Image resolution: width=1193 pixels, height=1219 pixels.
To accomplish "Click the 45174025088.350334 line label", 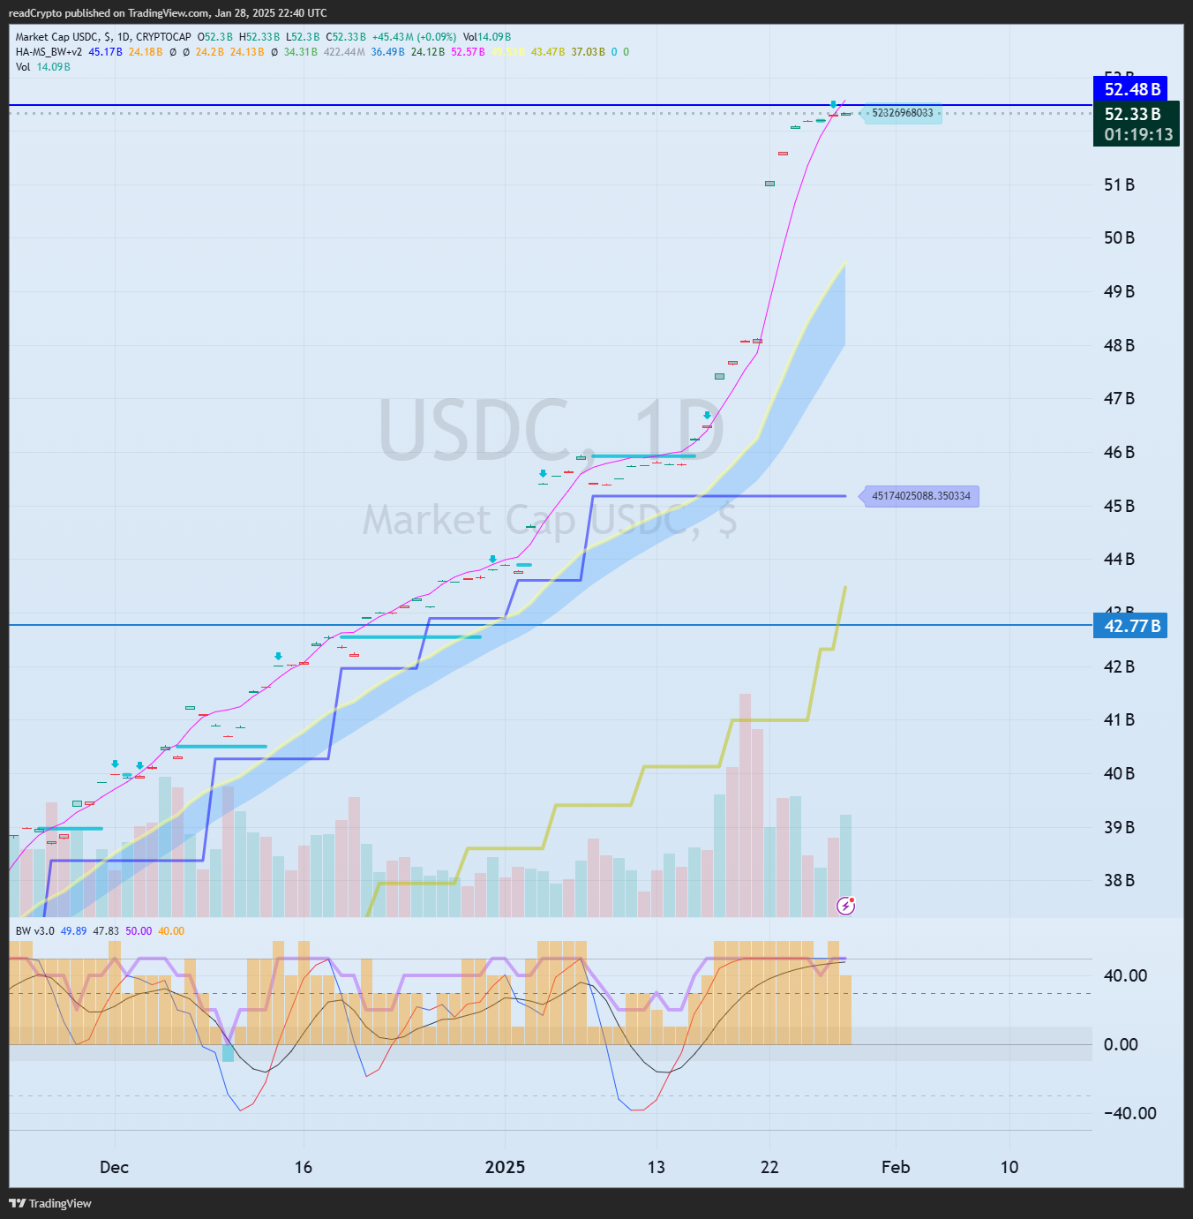I will pos(920,496).
